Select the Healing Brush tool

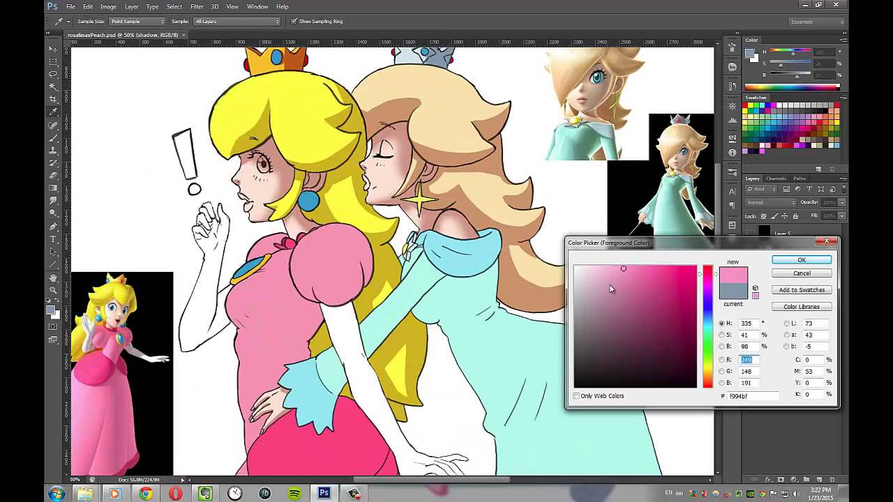(x=53, y=125)
